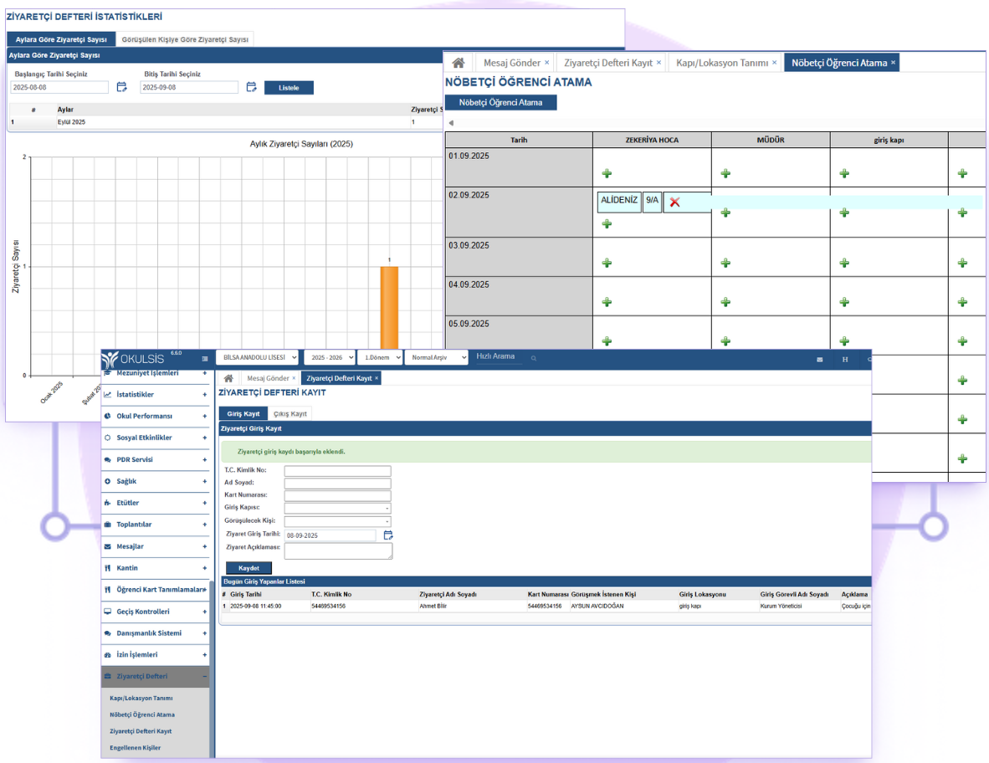Viewport: 989px width, 763px height.
Task: Click the home icon in Nöbetçi Öğrenci tab bar
Action: click(x=458, y=63)
